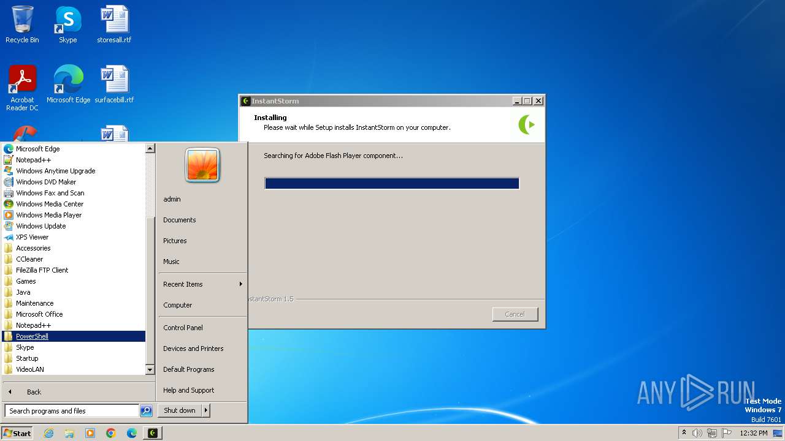Click Cancel in InstantStorm installer

(x=515, y=314)
